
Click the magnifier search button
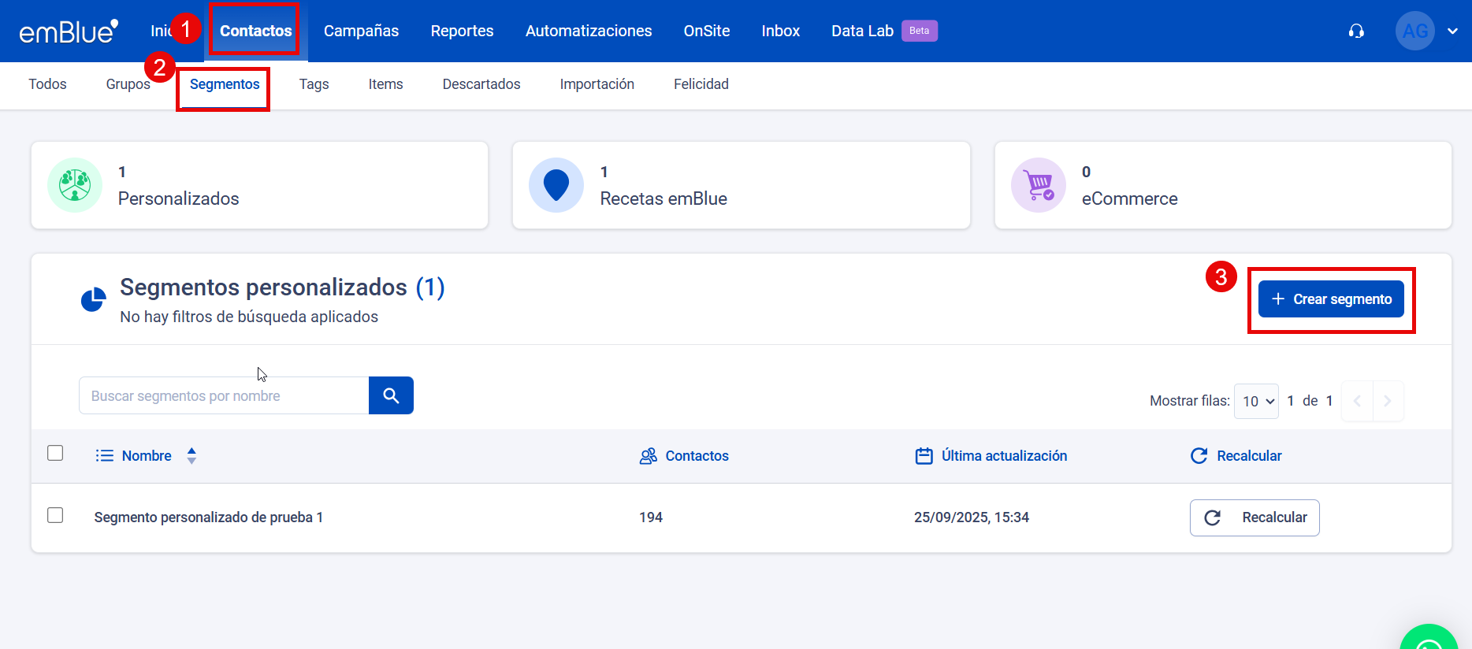coord(391,395)
